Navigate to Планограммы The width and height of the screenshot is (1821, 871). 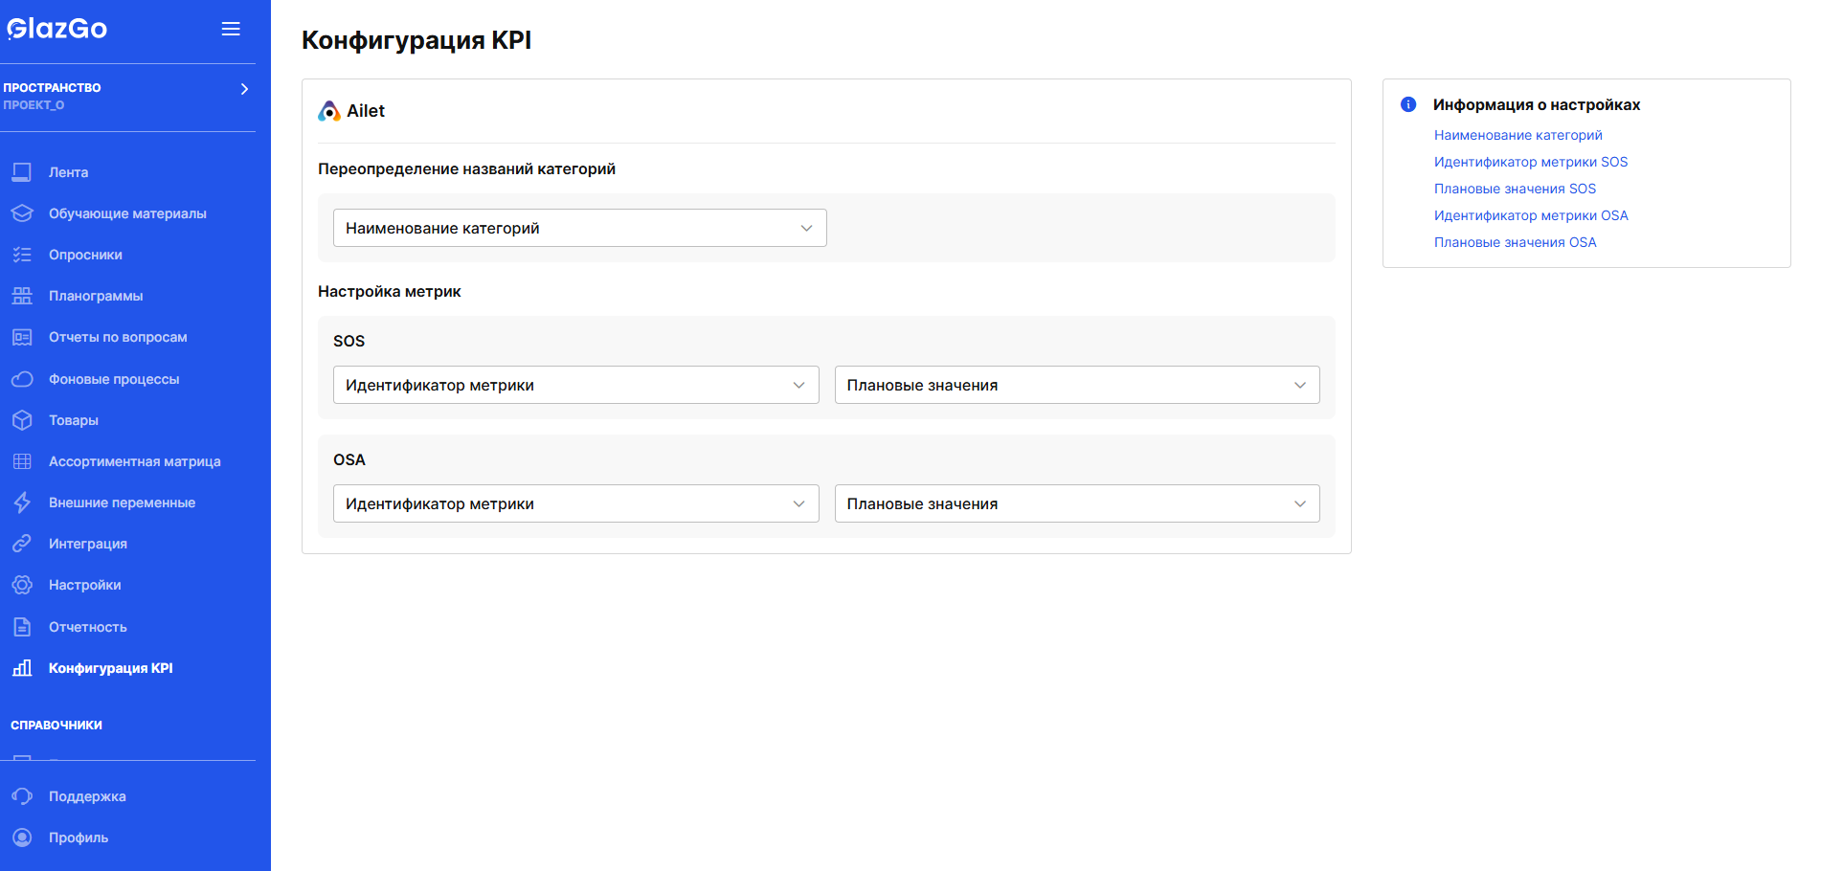[x=96, y=296]
